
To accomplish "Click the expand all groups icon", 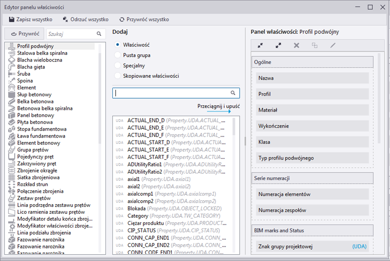I will coord(278,45).
